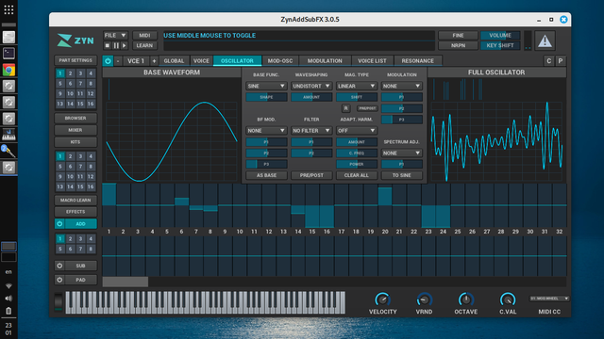604x339 pixels.
Task: Open the BASE FUNC. SINE dropdown
Action: pos(266,86)
